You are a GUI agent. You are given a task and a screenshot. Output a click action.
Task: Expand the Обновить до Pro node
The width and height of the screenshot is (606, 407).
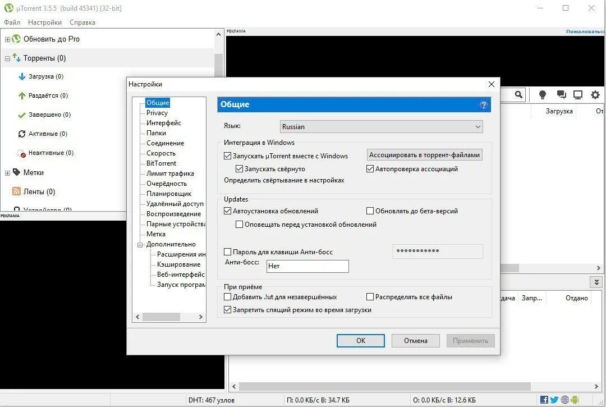7,39
